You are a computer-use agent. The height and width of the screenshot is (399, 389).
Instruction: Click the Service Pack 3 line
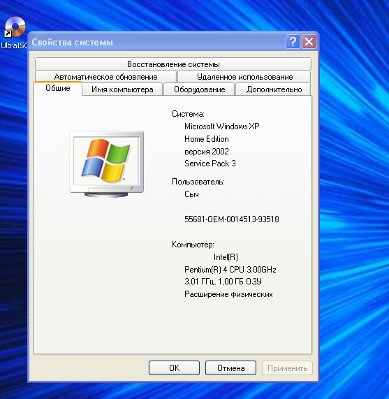(x=210, y=164)
